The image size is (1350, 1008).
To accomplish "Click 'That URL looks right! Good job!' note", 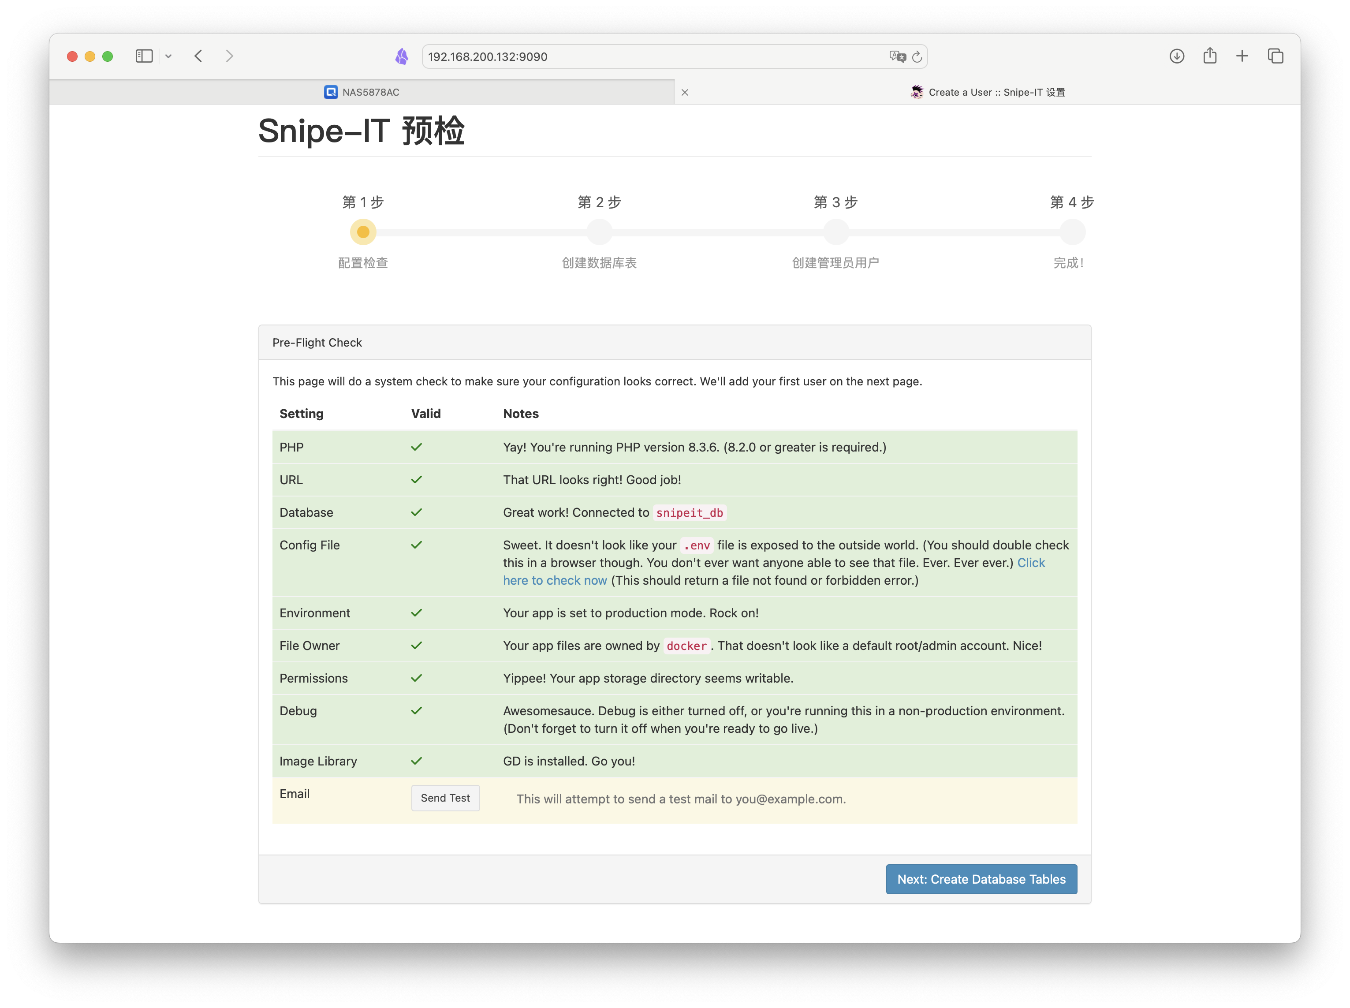I will (592, 480).
